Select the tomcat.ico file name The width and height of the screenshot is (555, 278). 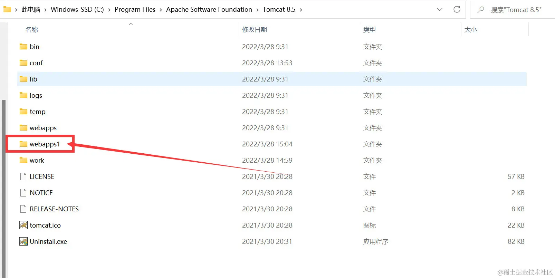[x=45, y=225]
